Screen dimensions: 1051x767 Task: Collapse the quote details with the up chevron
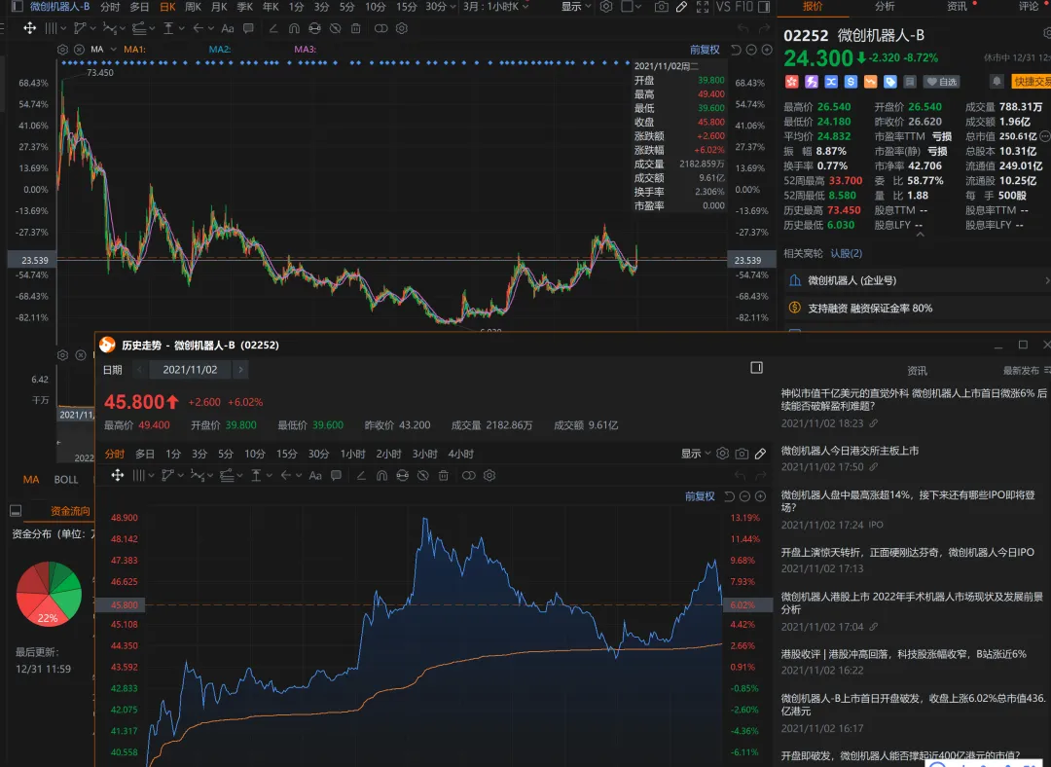point(920,235)
